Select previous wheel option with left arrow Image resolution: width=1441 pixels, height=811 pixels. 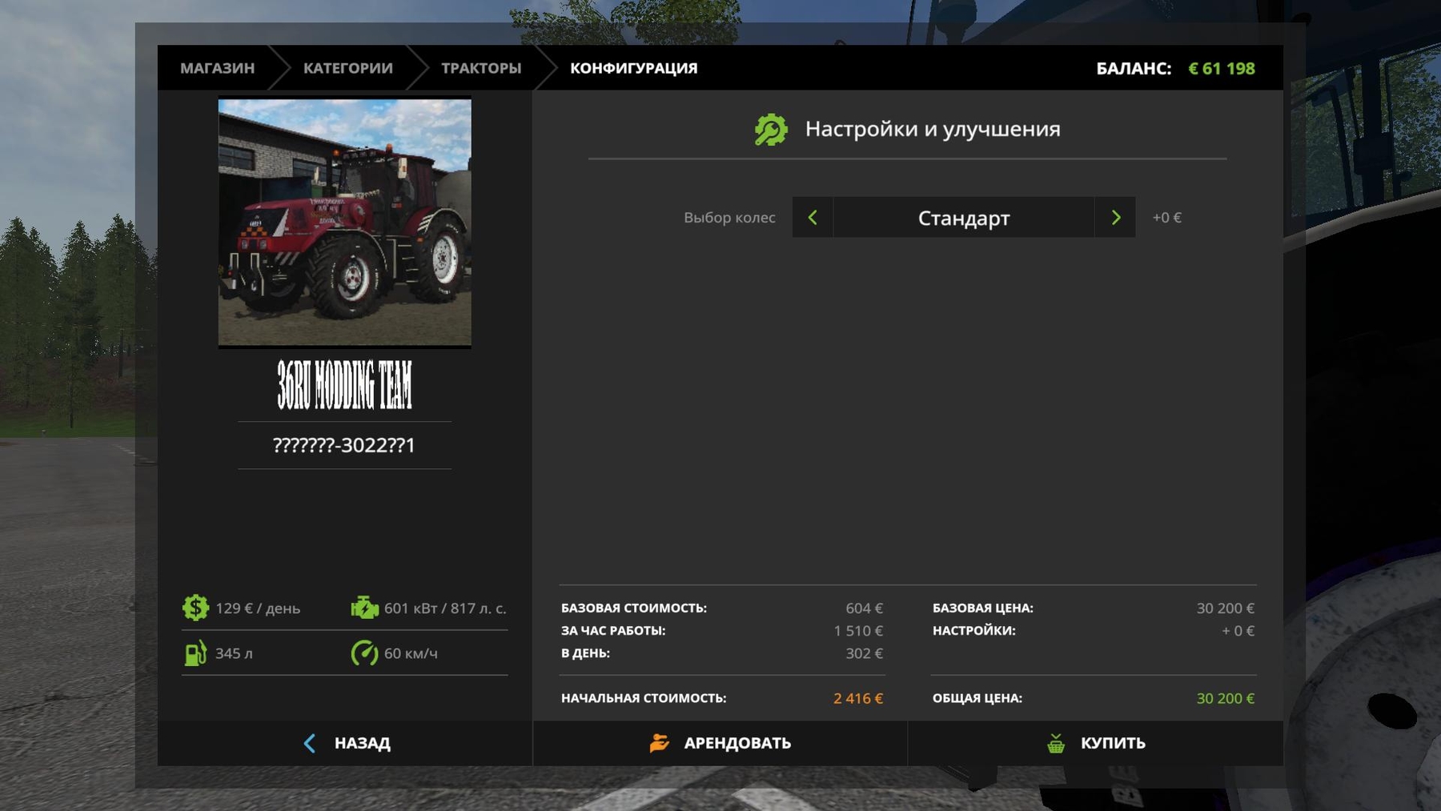click(x=813, y=218)
